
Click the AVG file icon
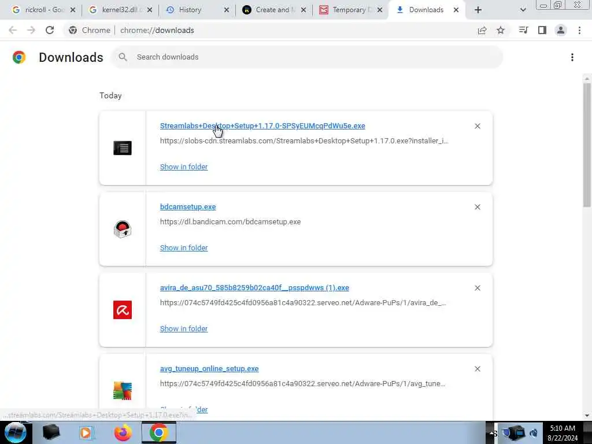[123, 391]
